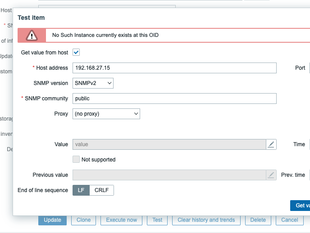Viewport: 310px width, 233px height.
Task: Open the SNMP version dropdown
Action: [93, 83]
